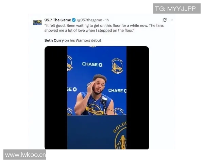This screenshot has height=163, width=204.
Task: Click the microphone in the video
Action: tap(104, 101)
